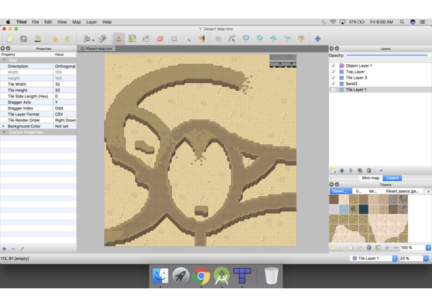
Task: Select the Insert Rectangle tool
Action: [x=246, y=39]
